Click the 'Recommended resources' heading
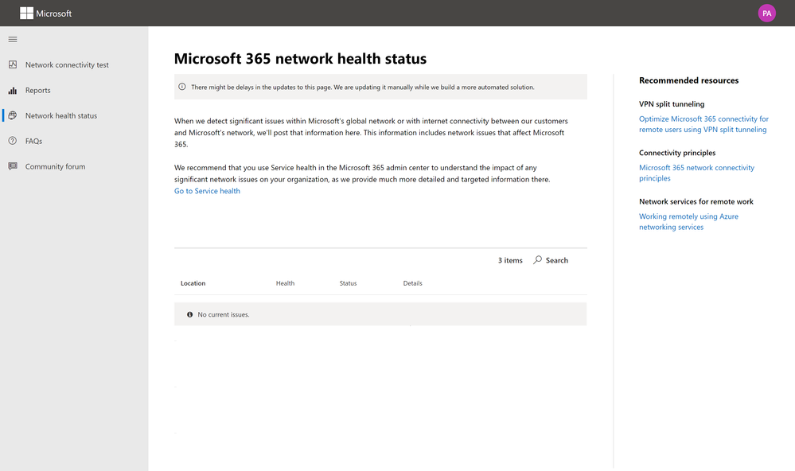Image resolution: width=795 pixels, height=471 pixels. (x=688, y=80)
